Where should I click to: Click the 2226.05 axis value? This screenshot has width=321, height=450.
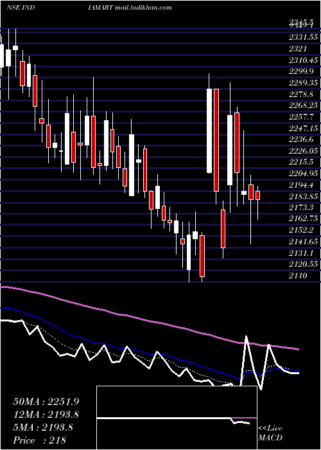tap(303, 151)
